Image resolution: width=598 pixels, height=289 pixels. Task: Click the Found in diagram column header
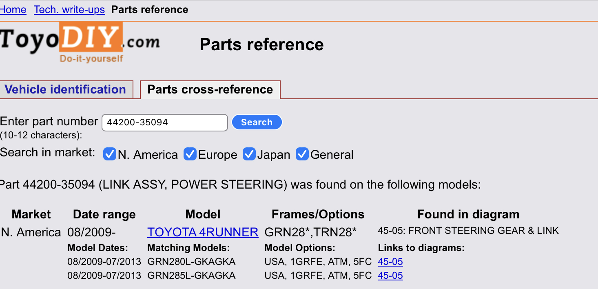(x=468, y=214)
